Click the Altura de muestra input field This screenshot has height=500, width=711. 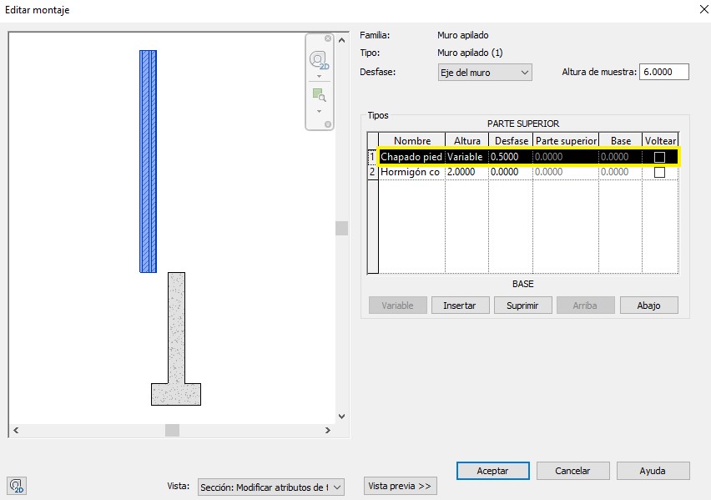[664, 72]
